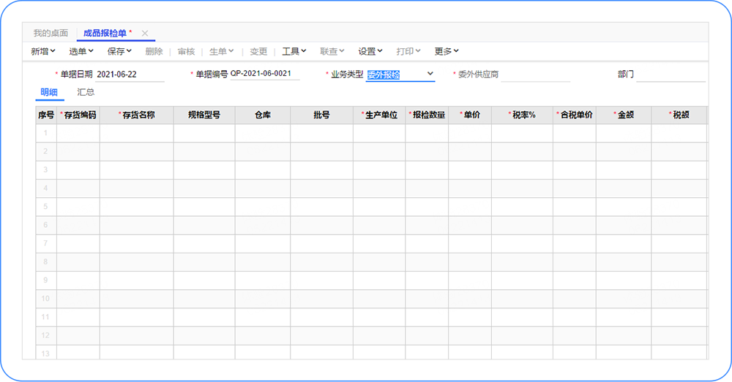Click the 存货编码 column header
The image size is (732, 382).
tap(78, 115)
